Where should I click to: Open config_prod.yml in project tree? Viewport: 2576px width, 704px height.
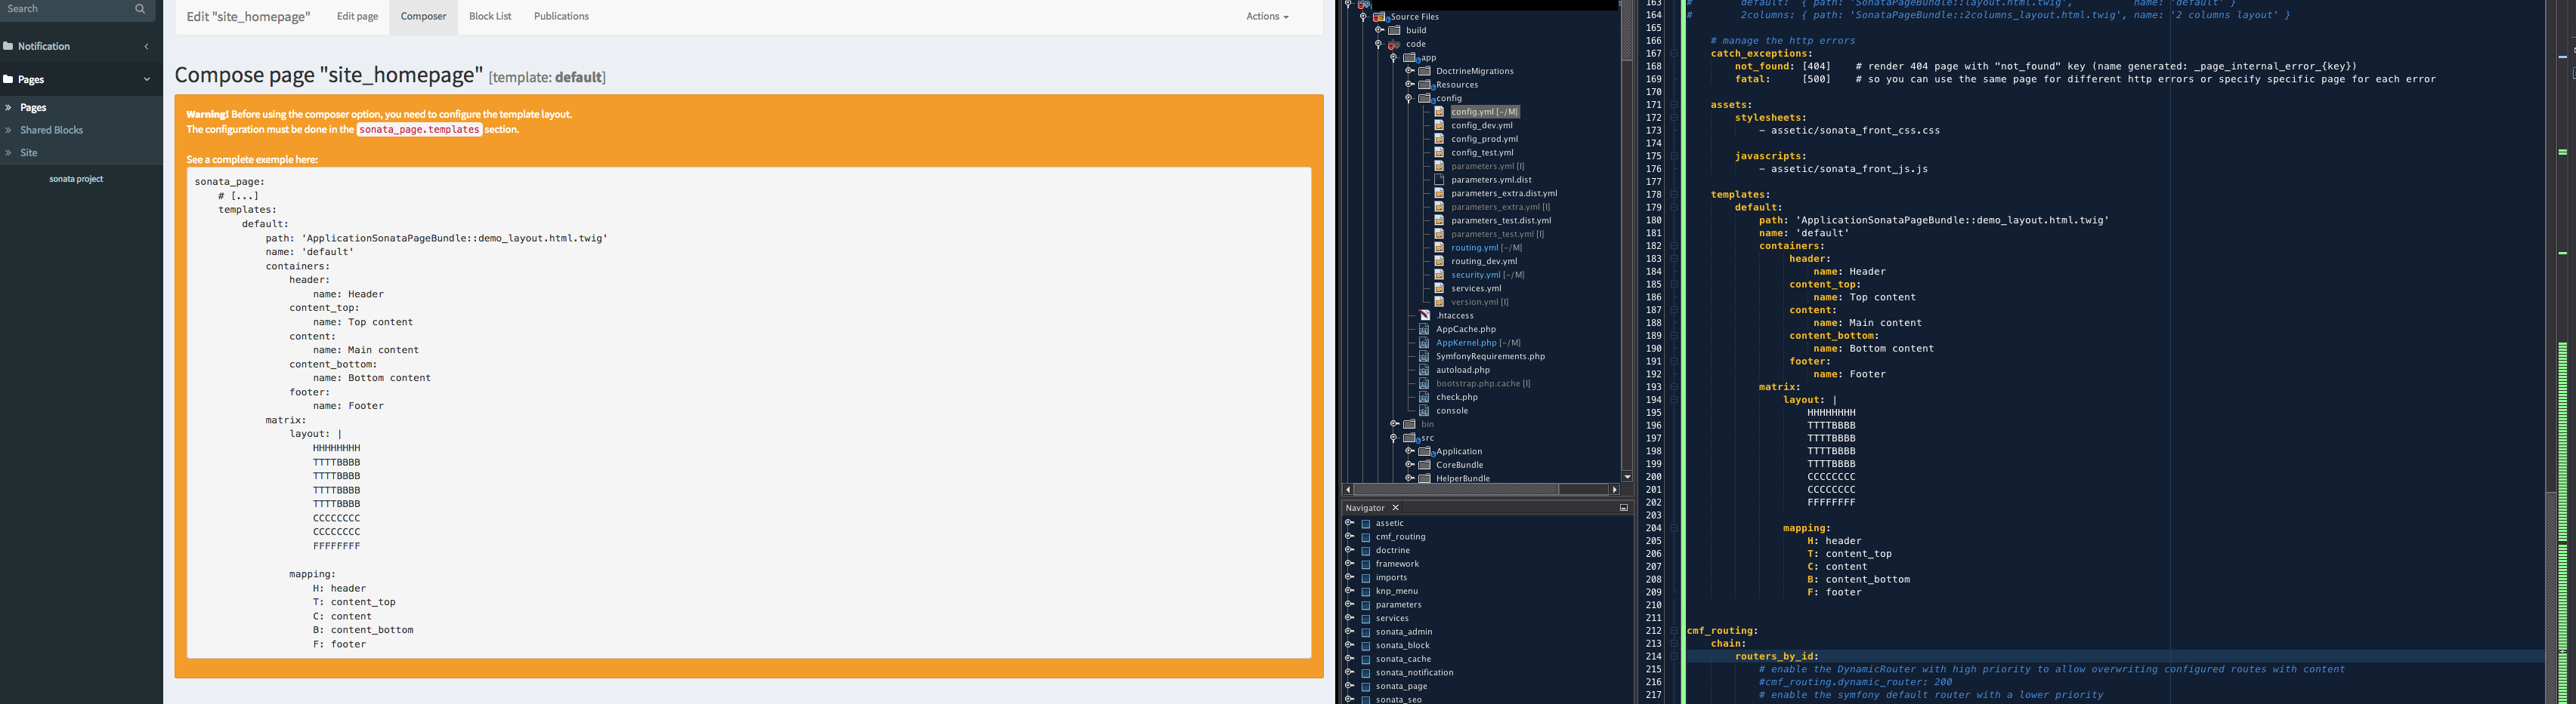(1484, 140)
